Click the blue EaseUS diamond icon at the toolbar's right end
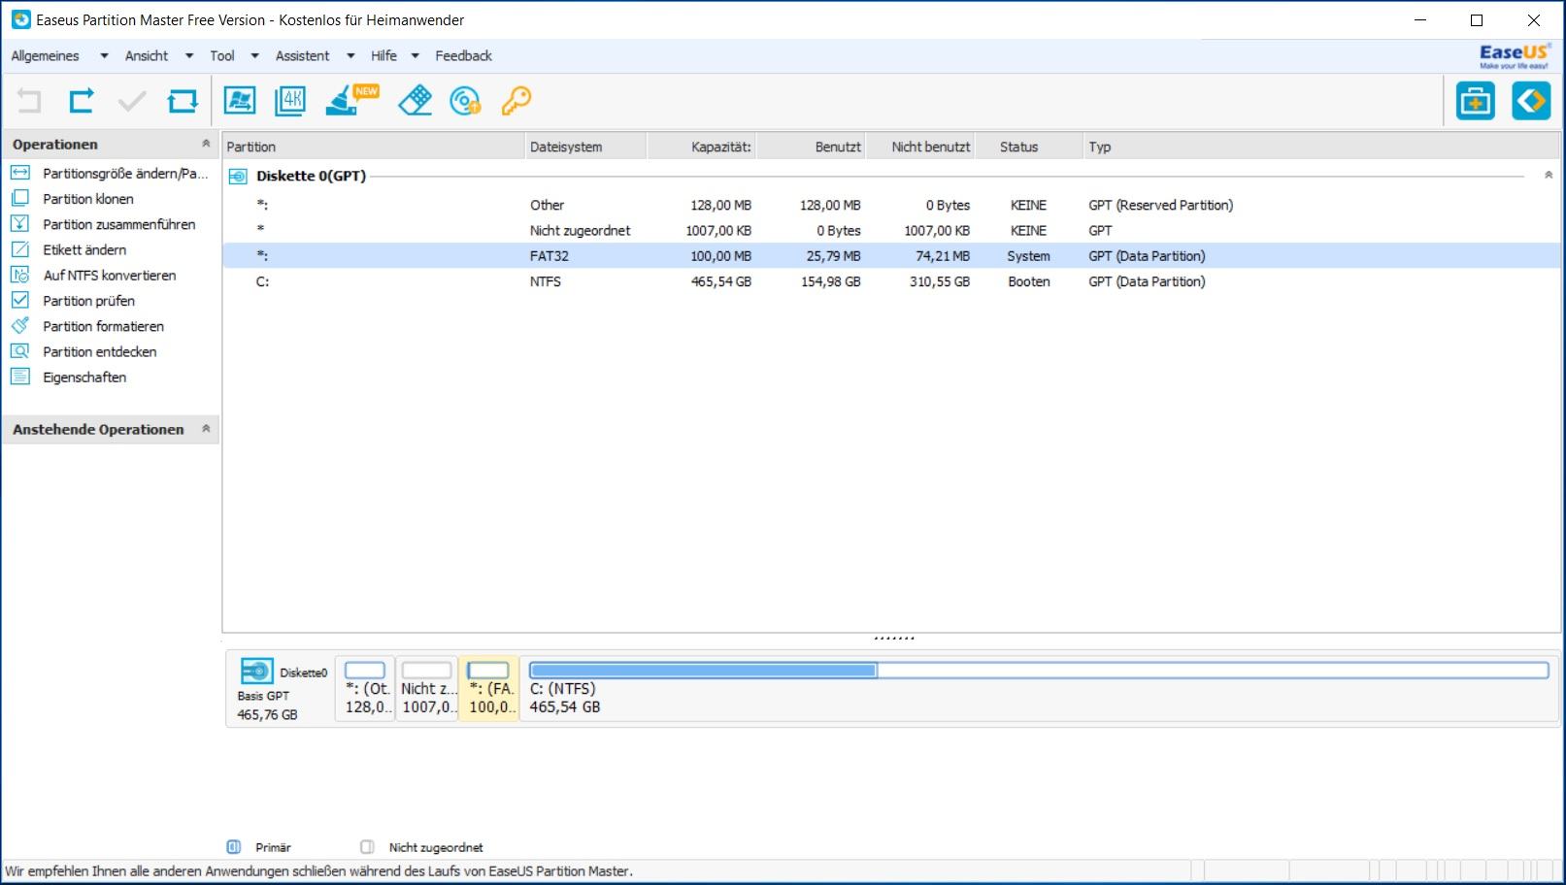 [x=1531, y=101]
